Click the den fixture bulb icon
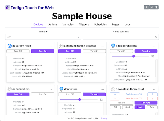164x121 pixels. tap(61, 89)
